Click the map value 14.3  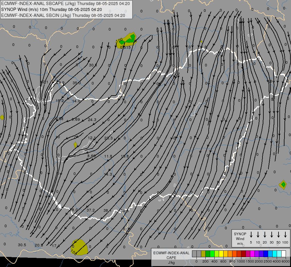pyautogui.click(x=108, y=174)
